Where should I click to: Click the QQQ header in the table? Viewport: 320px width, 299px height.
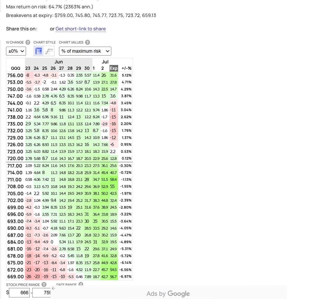tap(15, 68)
